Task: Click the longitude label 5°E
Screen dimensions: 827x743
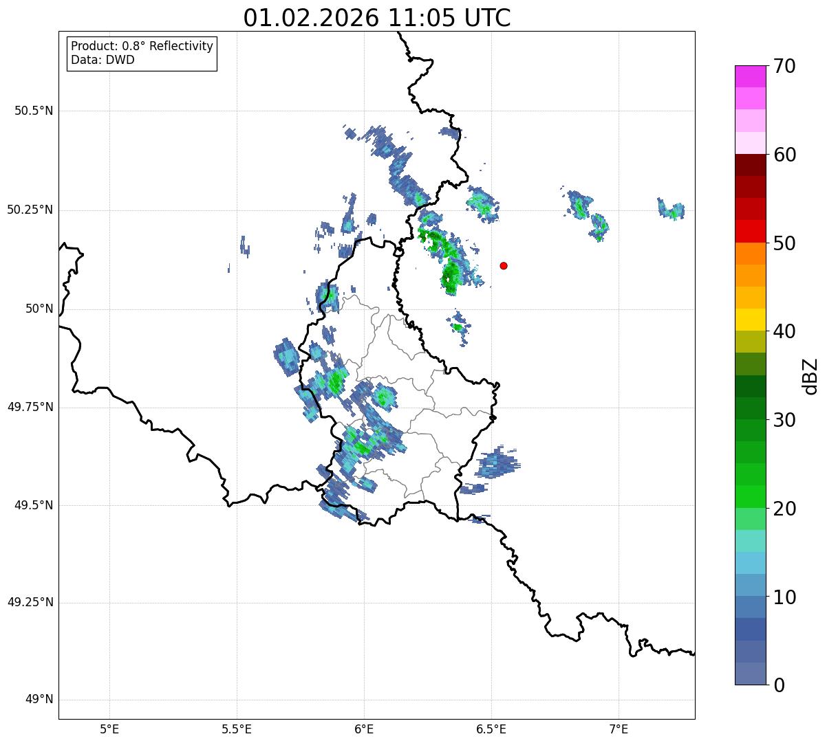Action: (109, 729)
